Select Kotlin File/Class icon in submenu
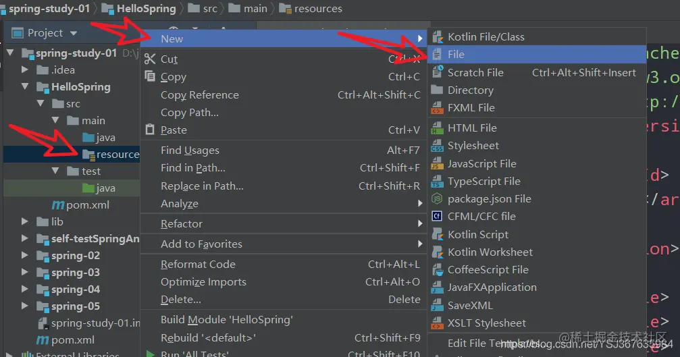680x357 pixels. pyautogui.click(x=438, y=37)
